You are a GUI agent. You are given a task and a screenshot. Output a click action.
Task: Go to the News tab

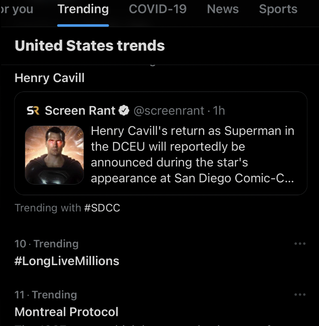[x=223, y=9]
